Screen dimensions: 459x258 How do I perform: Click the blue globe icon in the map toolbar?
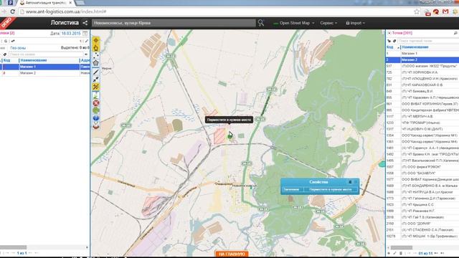click(x=96, y=118)
